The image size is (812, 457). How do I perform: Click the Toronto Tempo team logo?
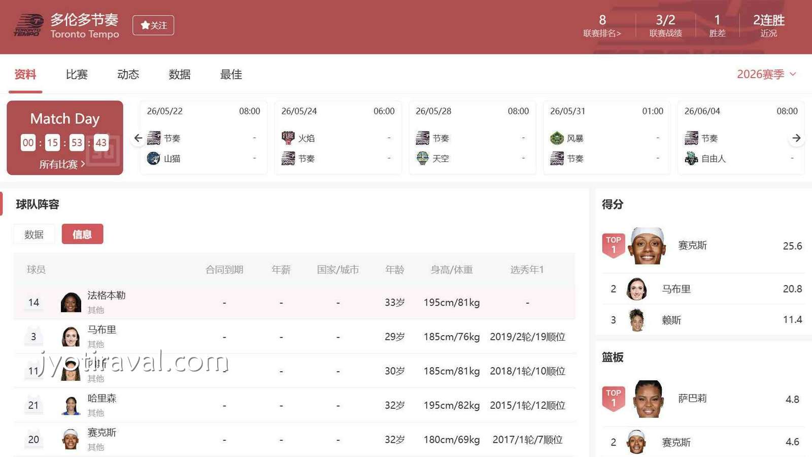(x=28, y=25)
